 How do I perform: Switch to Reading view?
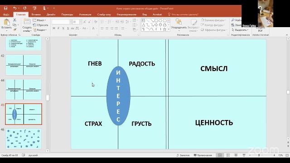[x=236, y=155]
